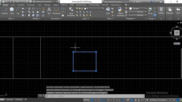
Task: Click Sign In button
Action: [x=137, y=2]
